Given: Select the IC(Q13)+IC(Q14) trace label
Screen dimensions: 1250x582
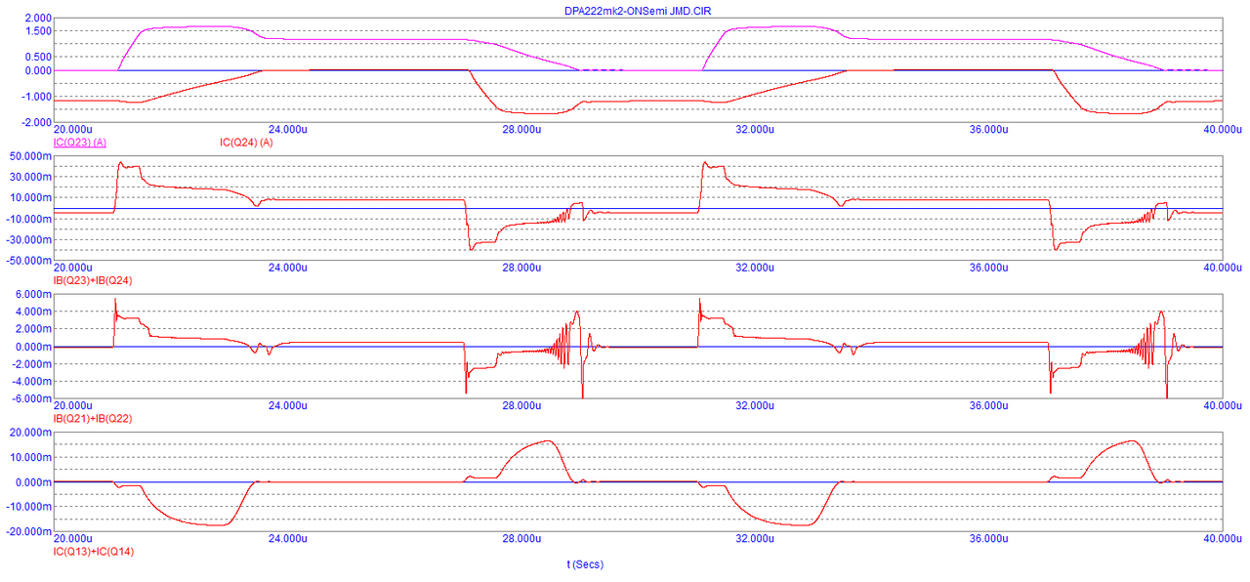Looking at the screenshot, I should click(94, 552).
